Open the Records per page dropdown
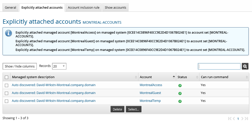The image size is (252, 123). point(59,66)
